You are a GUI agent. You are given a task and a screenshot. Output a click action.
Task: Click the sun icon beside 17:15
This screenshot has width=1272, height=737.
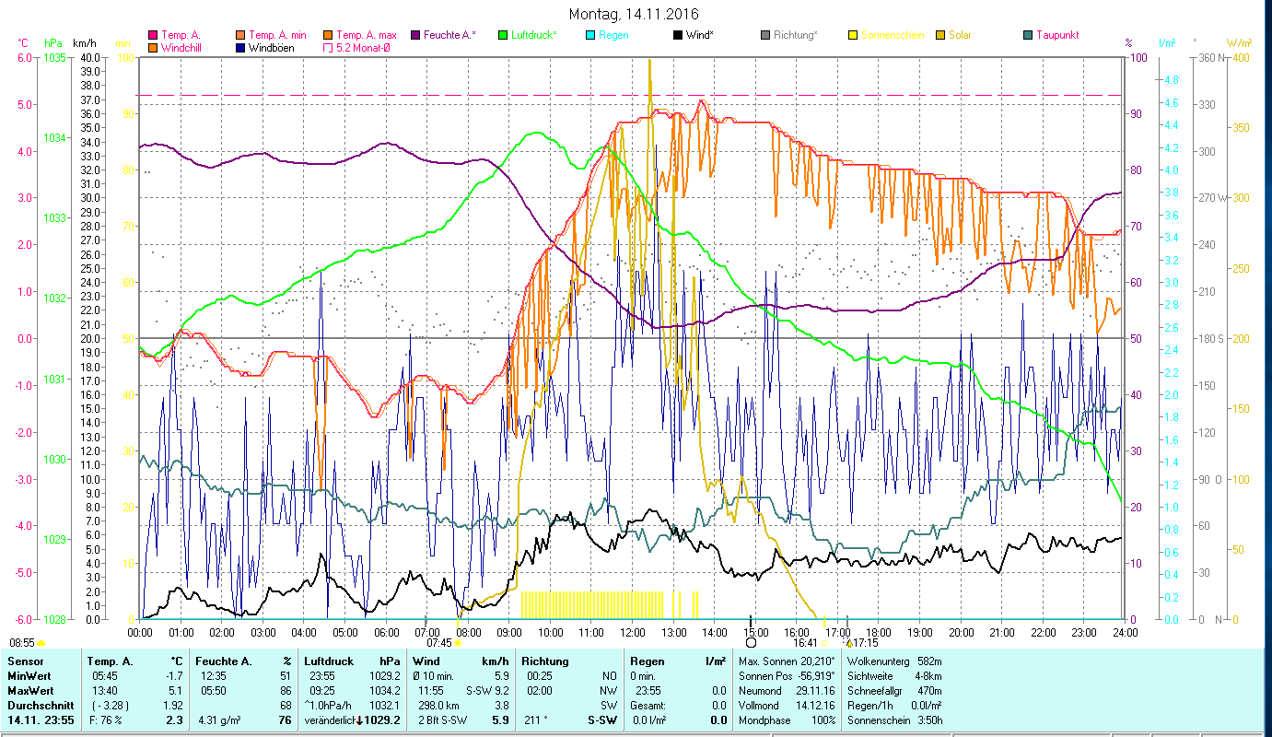(849, 643)
